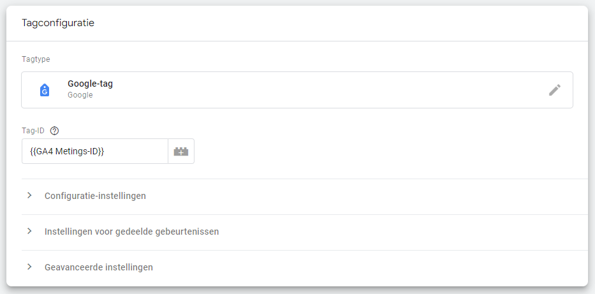Expand the Configuratie-instellingen chevron arrow
Image resolution: width=595 pixels, height=294 pixels.
coord(29,196)
